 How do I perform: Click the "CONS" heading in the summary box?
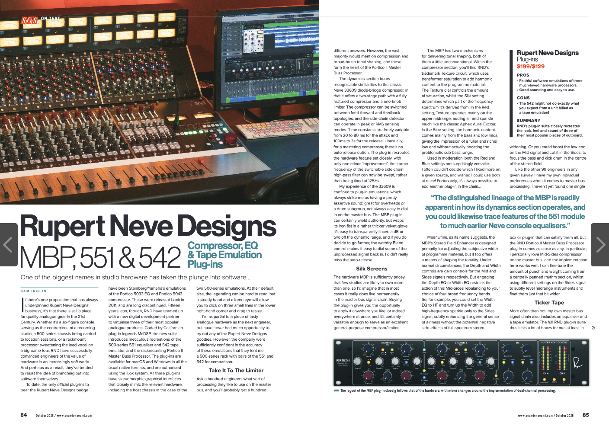click(523, 98)
